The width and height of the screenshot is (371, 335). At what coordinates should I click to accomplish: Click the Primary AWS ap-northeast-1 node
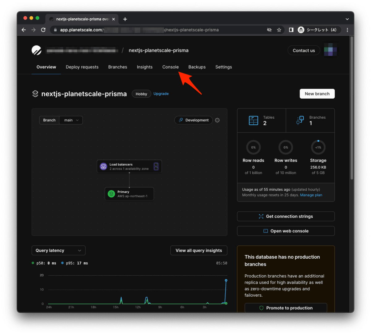click(129, 194)
